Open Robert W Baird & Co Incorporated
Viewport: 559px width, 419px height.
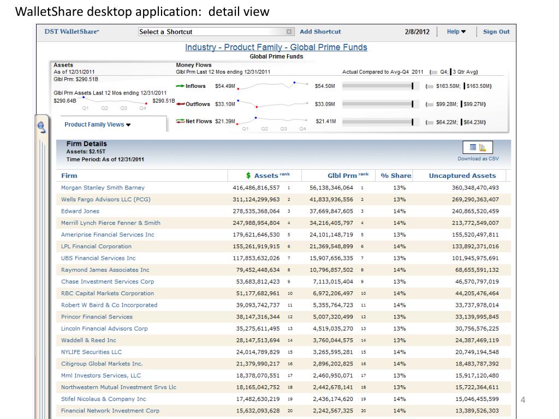[x=109, y=306]
